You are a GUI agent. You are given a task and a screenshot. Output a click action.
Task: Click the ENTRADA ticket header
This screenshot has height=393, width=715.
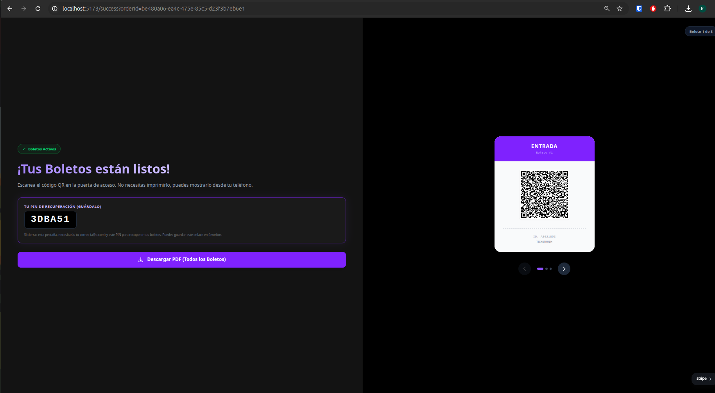point(545,149)
